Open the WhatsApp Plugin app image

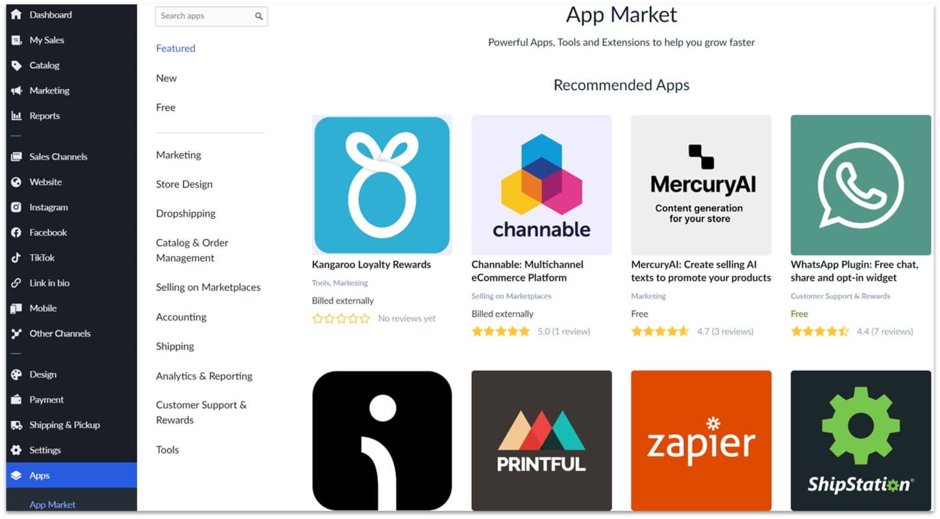861,185
